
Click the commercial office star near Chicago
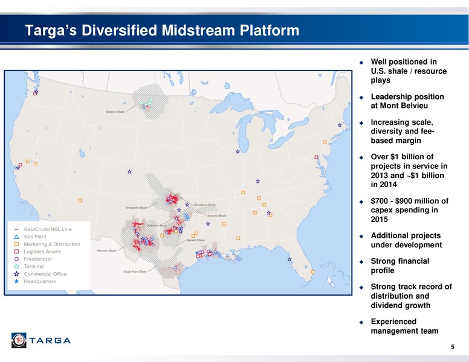click(238, 151)
